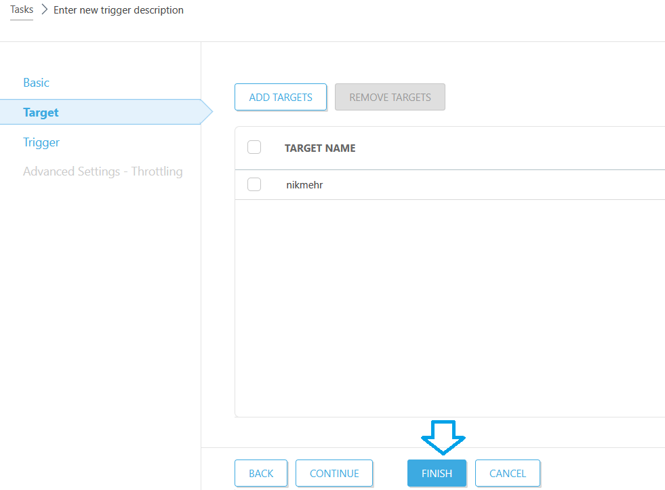Click FINISH to complete the trigger

pyautogui.click(x=437, y=473)
